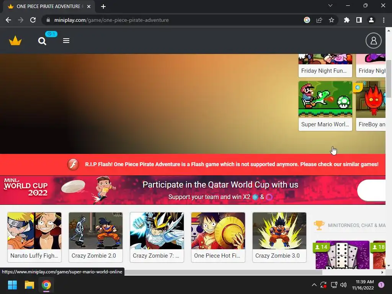Click Chrome icon in taskbar
The width and height of the screenshot is (392, 294).
46,285
